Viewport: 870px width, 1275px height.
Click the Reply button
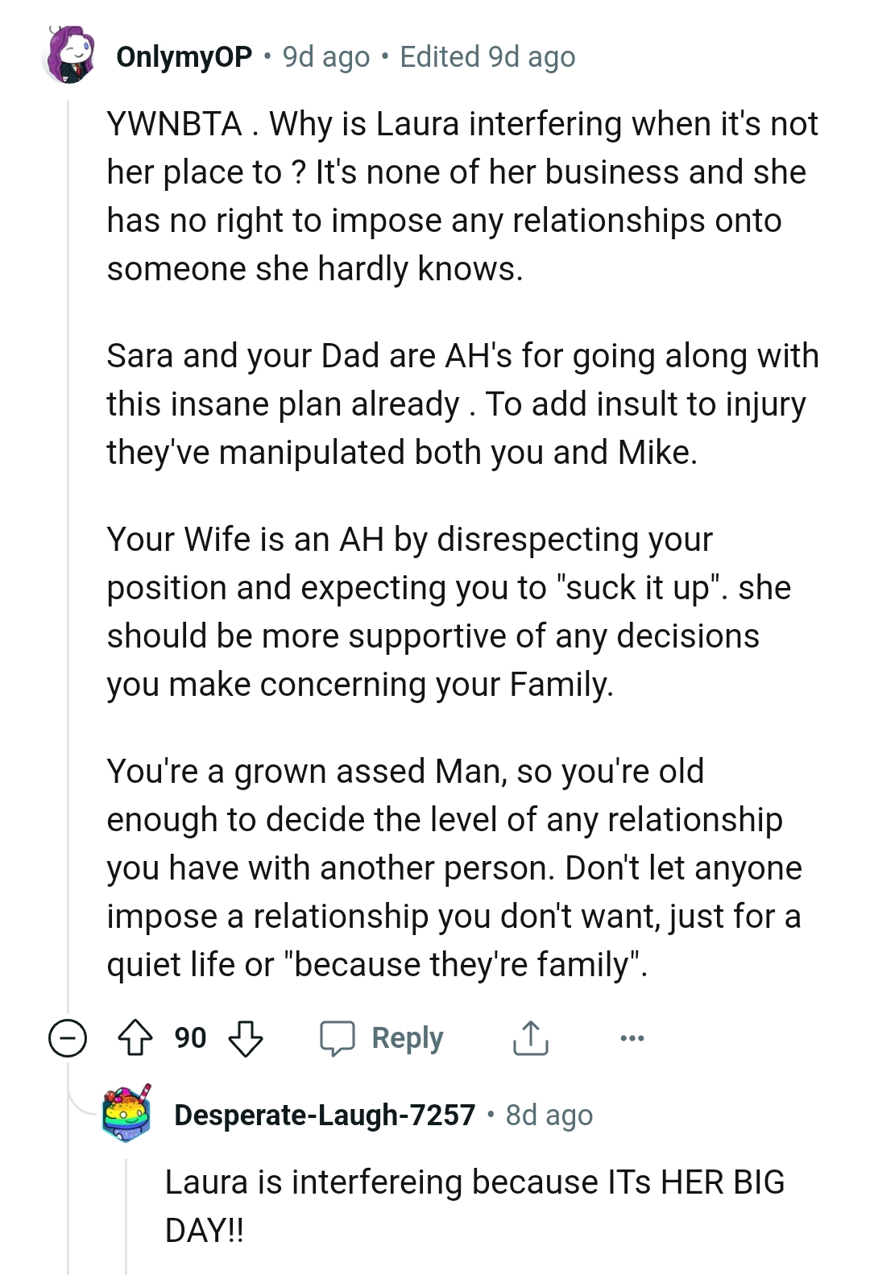click(407, 1038)
